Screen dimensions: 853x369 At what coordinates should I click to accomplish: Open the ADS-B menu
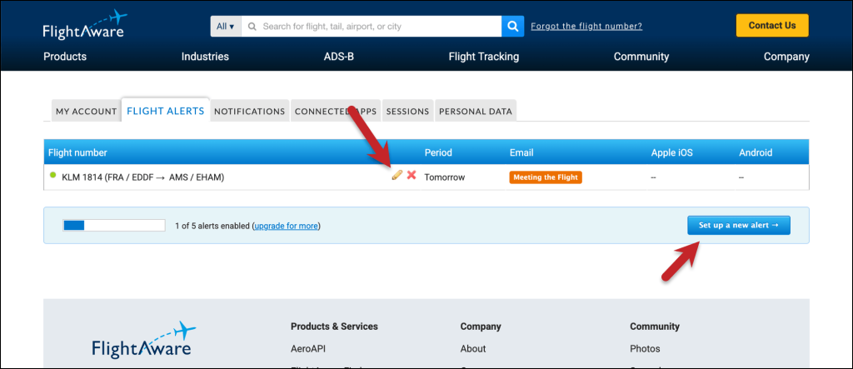pyautogui.click(x=339, y=57)
